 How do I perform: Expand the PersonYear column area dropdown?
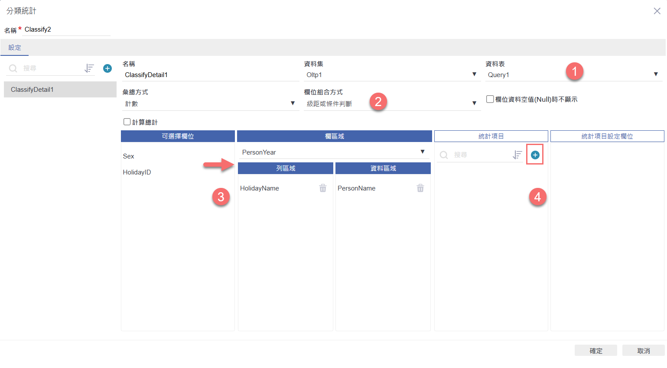(333, 152)
